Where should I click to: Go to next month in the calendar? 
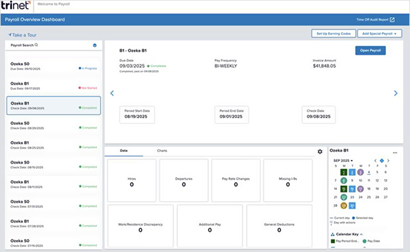click(x=388, y=161)
